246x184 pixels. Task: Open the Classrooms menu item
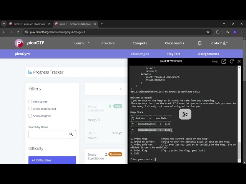point(175,43)
